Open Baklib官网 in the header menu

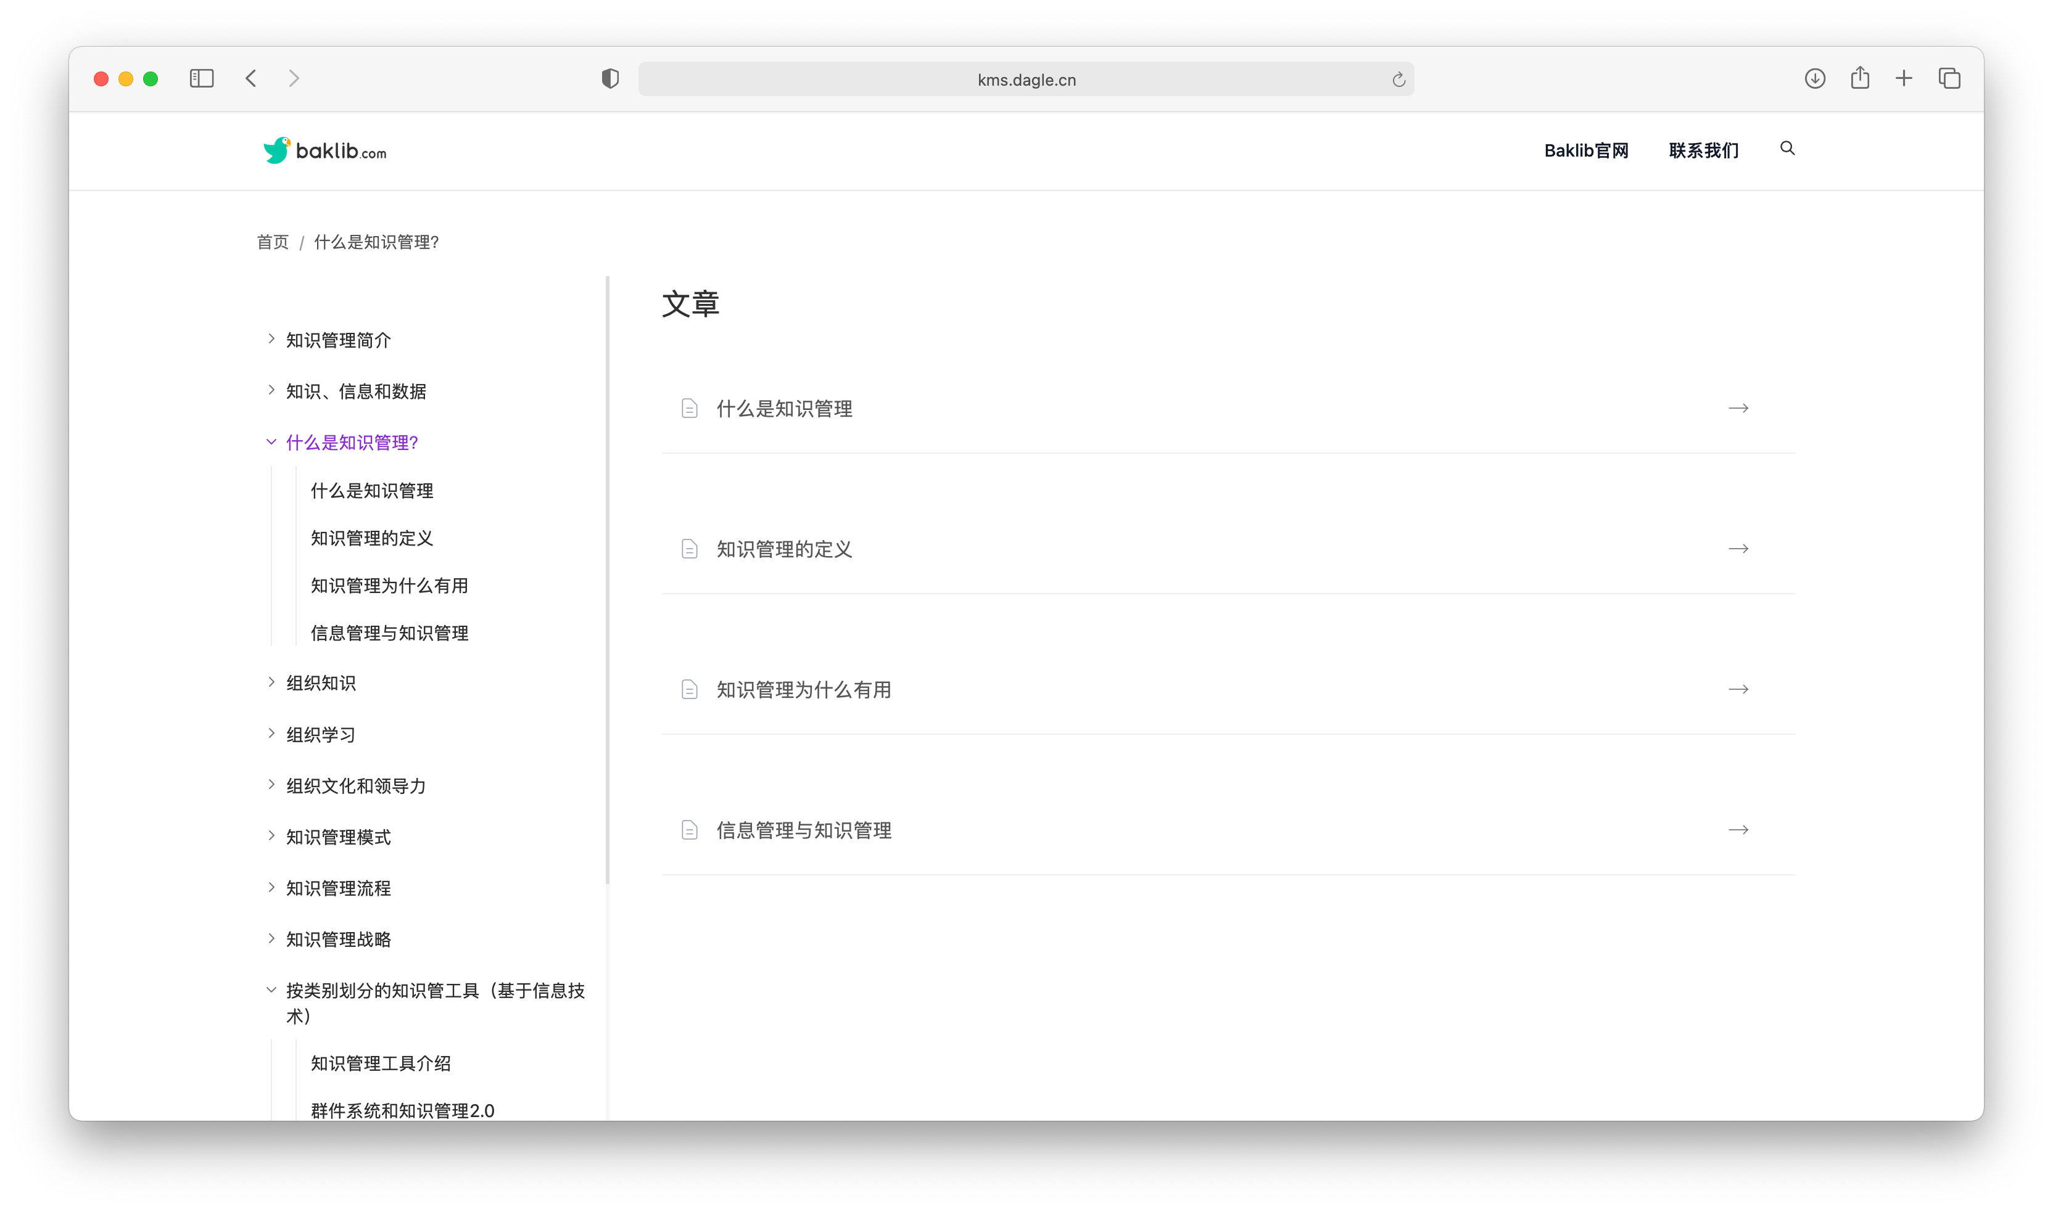click(x=1585, y=150)
